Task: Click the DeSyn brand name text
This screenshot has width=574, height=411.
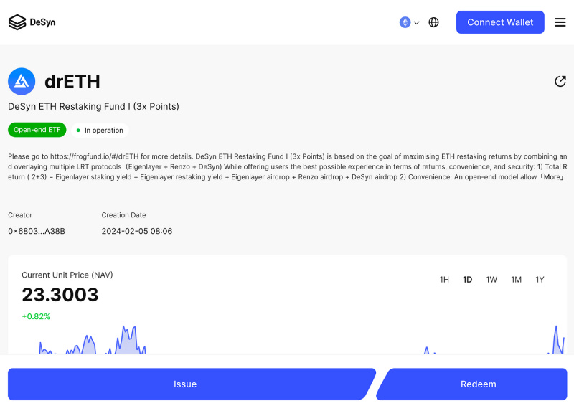Action: click(42, 22)
